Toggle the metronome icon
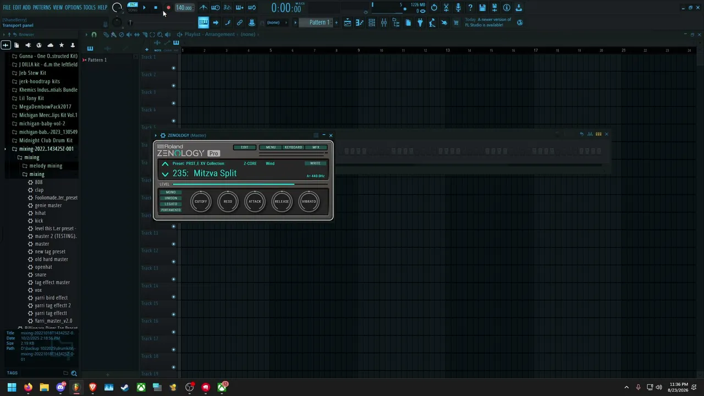The width and height of the screenshot is (704, 396). click(204, 8)
